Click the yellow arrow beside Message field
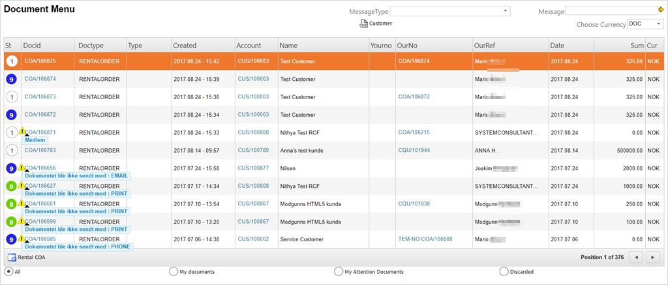 pos(661,10)
